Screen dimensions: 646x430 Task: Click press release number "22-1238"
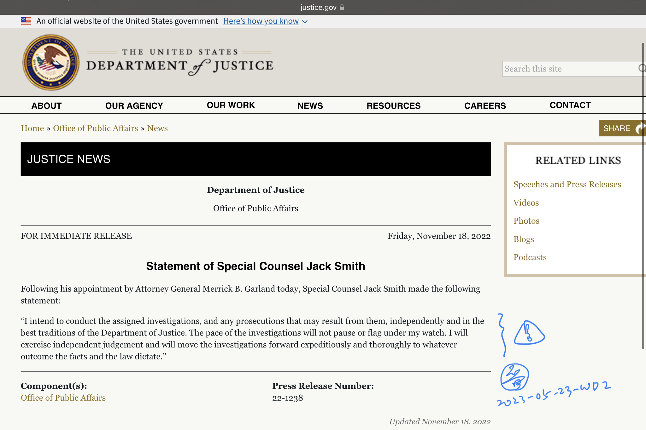(x=287, y=398)
